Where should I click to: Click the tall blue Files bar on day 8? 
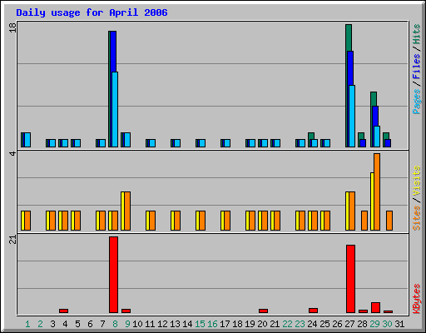pos(113,52)
